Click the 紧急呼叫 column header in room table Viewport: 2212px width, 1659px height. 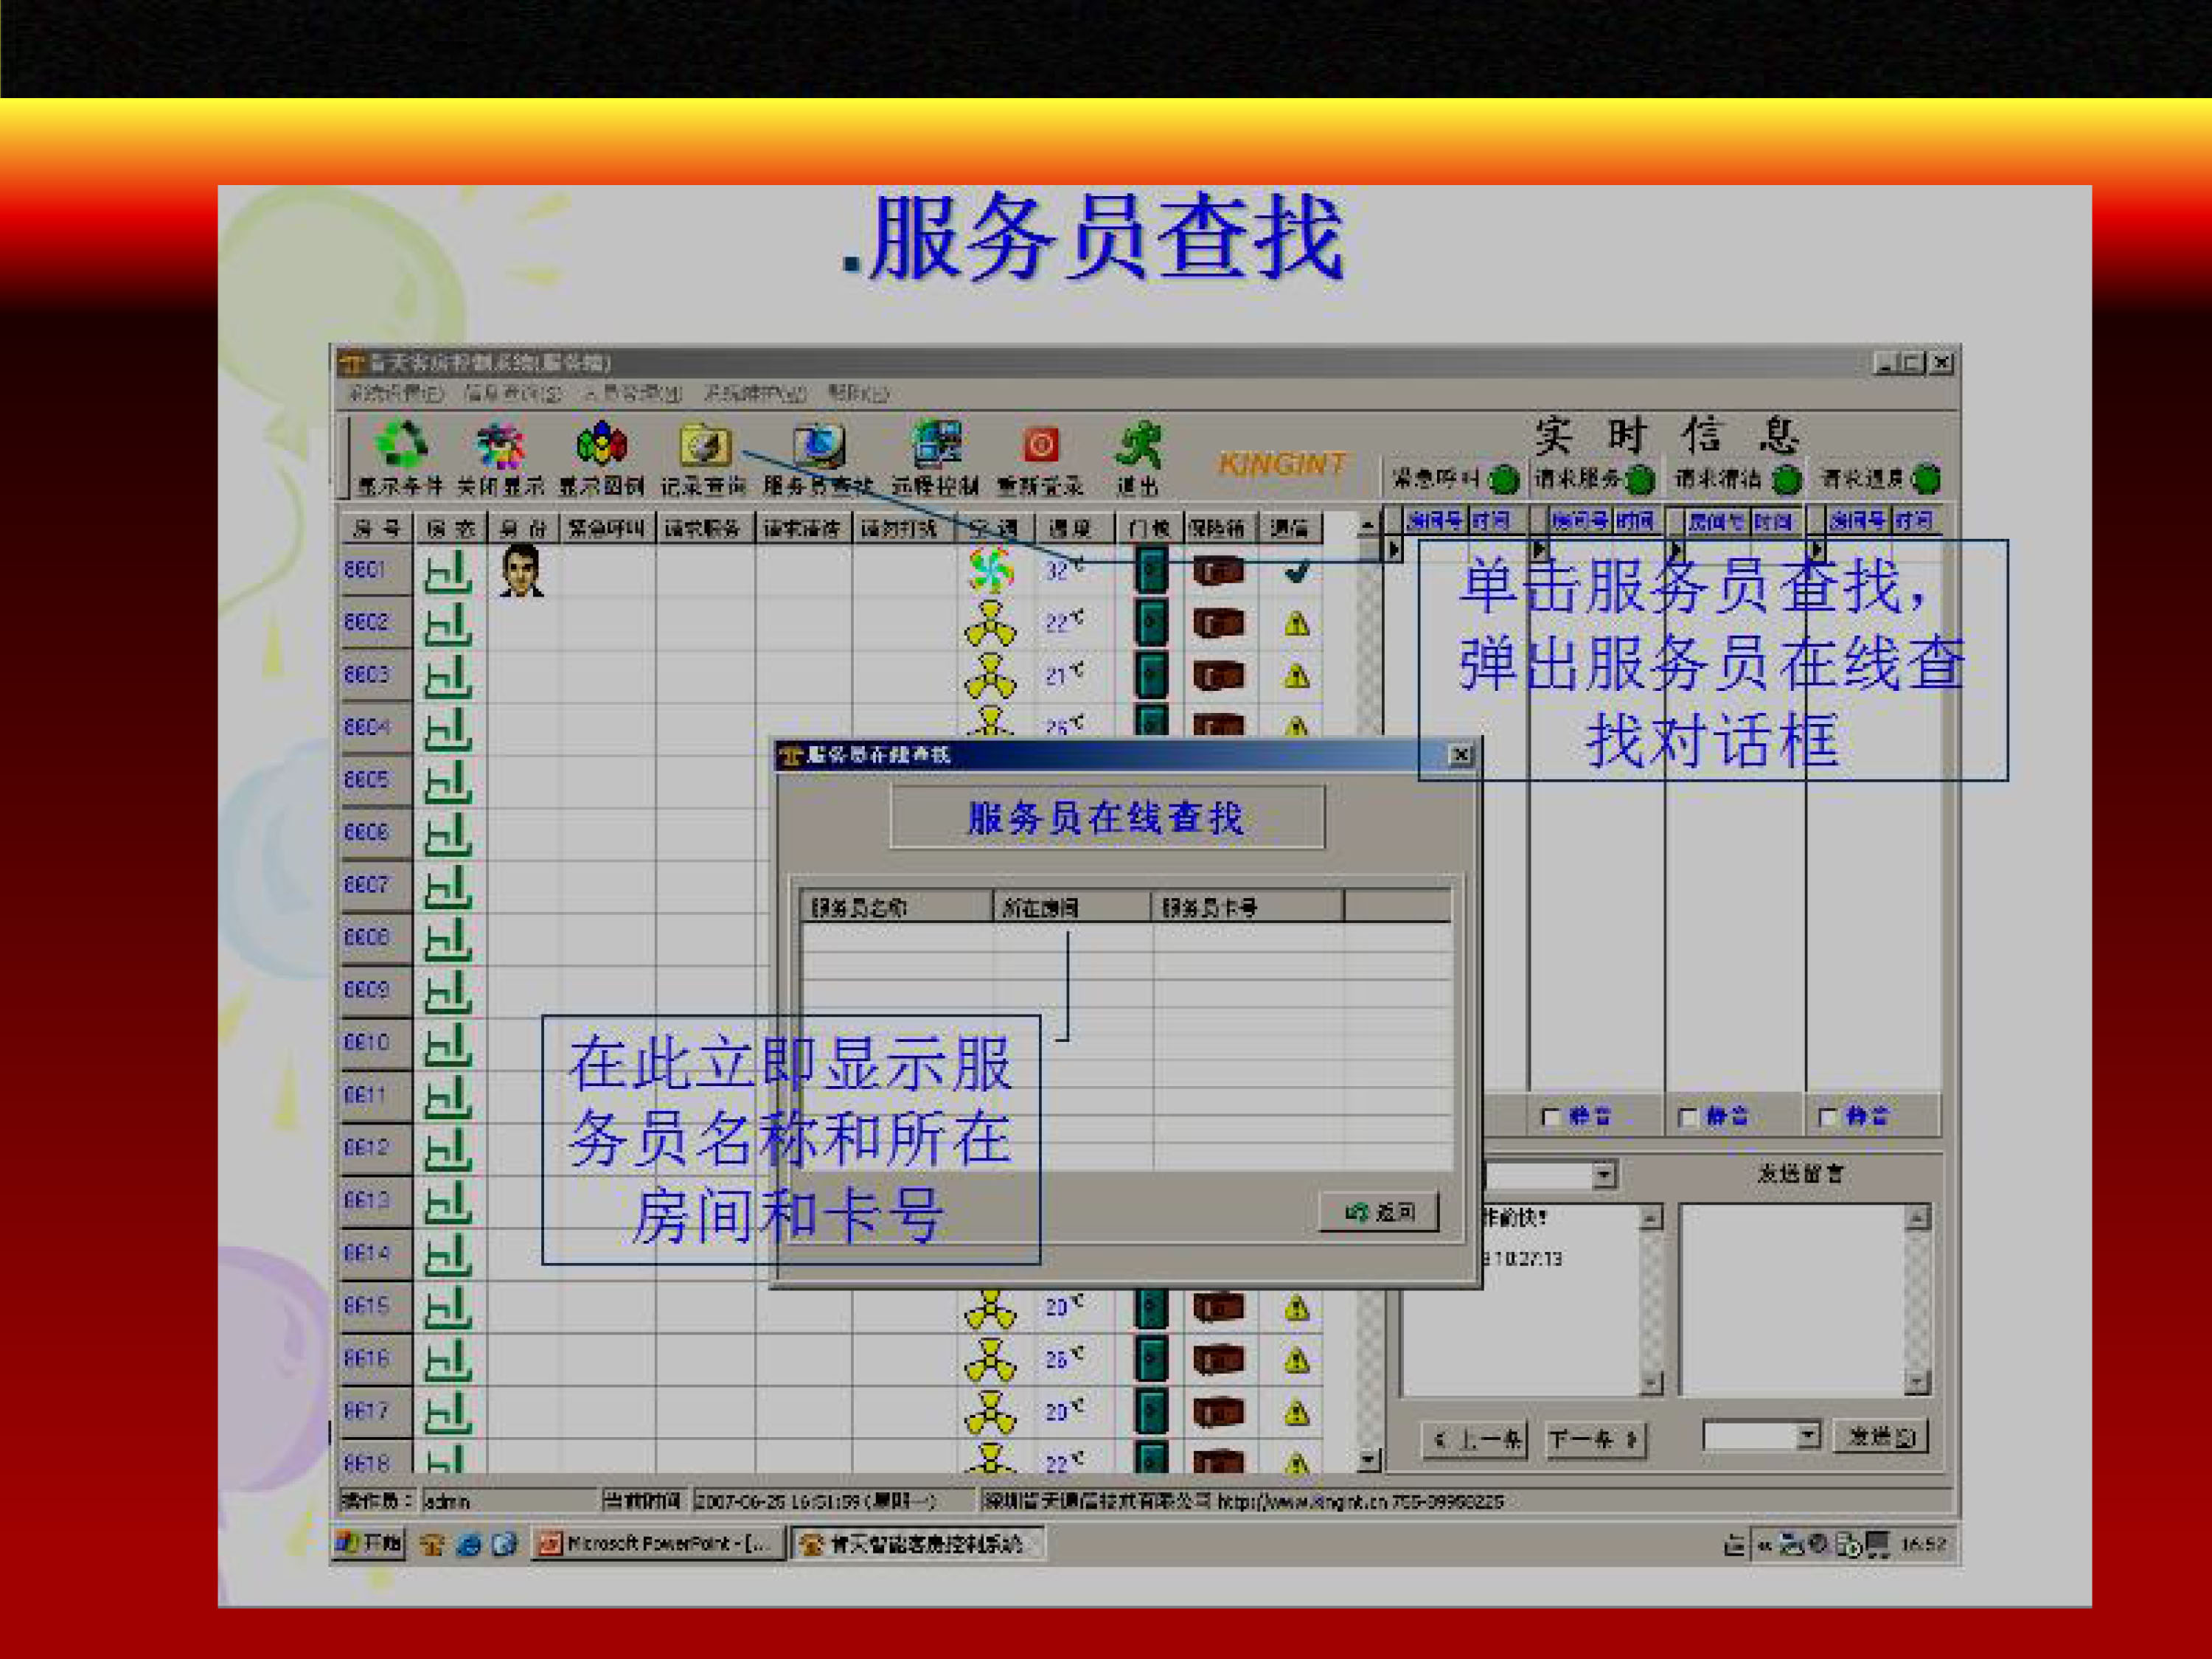point(607,528)
